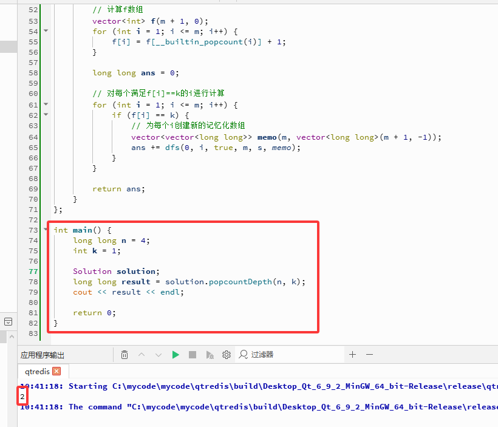This screenshot has width=498, height=427.
Task: Click the 'long long ans = 0;' statement
Action: point(135,73)
